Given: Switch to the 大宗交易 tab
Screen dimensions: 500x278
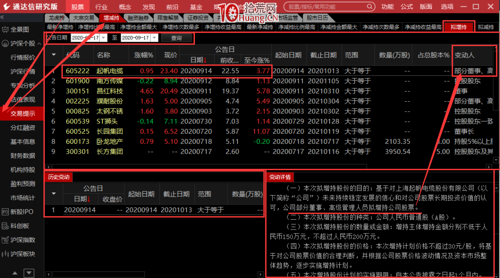Looking at the screenshot, I should pyautogui.click(x=83, y=18).
